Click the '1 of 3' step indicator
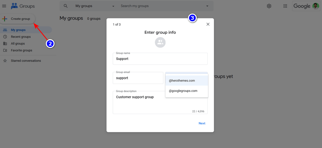The image size is (322, 148). coord(117,25)
